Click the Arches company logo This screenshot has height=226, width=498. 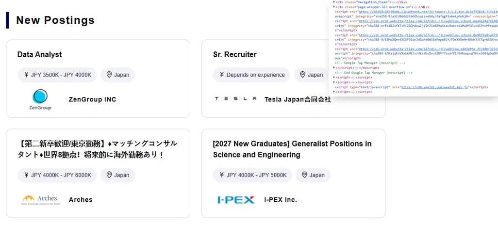(40, 200)
